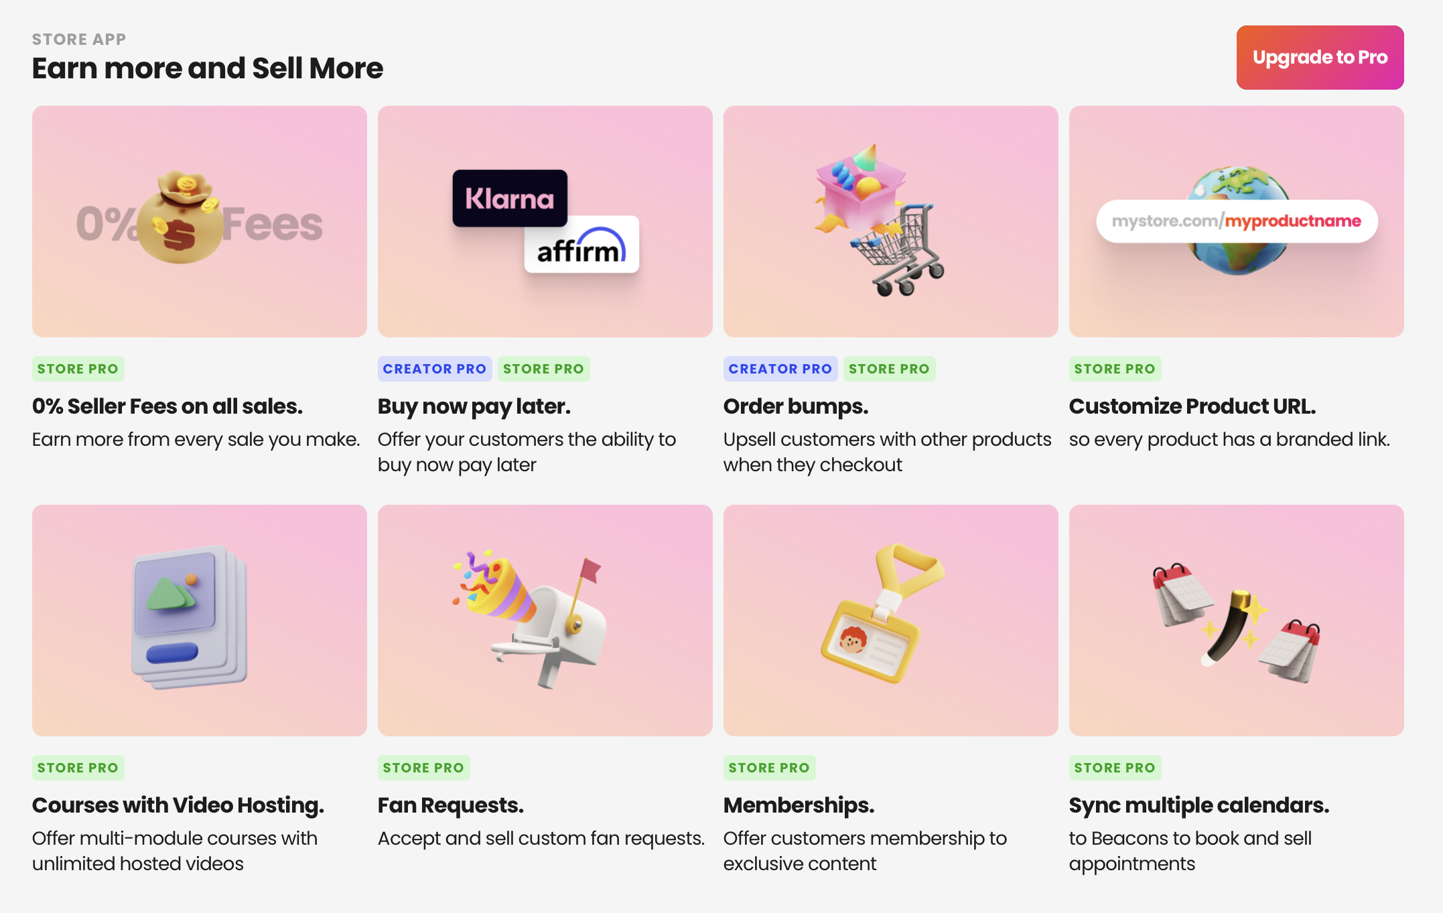Select the Order bumps title
Screen dimensions: 1443x913
(796, 406)
